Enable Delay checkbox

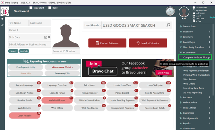coord(50,8)
